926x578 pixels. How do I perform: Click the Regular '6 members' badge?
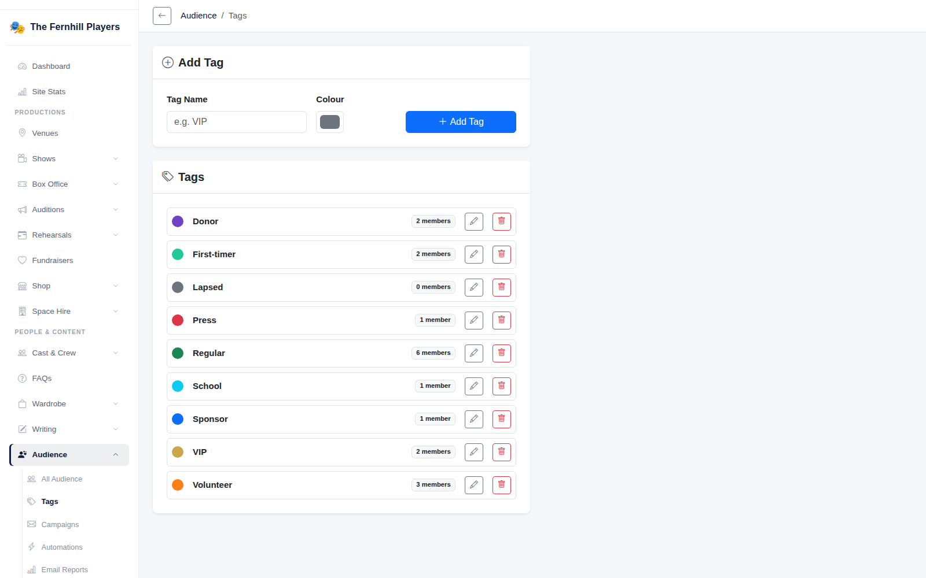click(433, 353)
